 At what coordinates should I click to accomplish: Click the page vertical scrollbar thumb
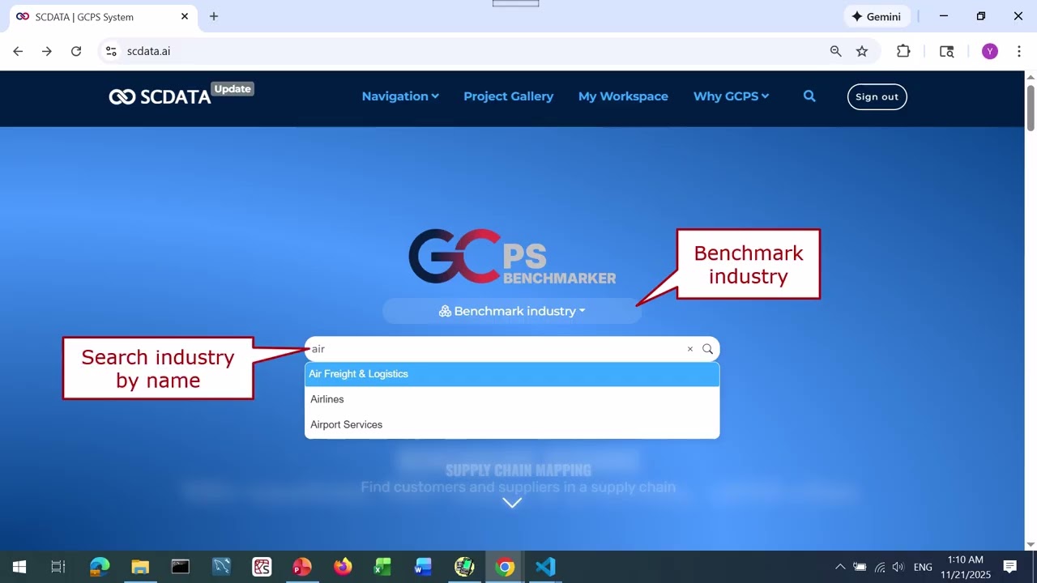pos(1031,106)
